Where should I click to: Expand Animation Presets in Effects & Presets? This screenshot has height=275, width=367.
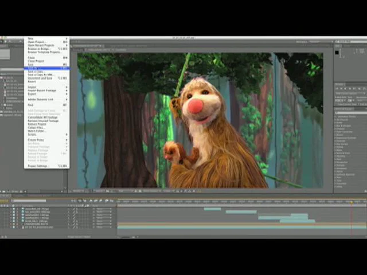point(335,116)
